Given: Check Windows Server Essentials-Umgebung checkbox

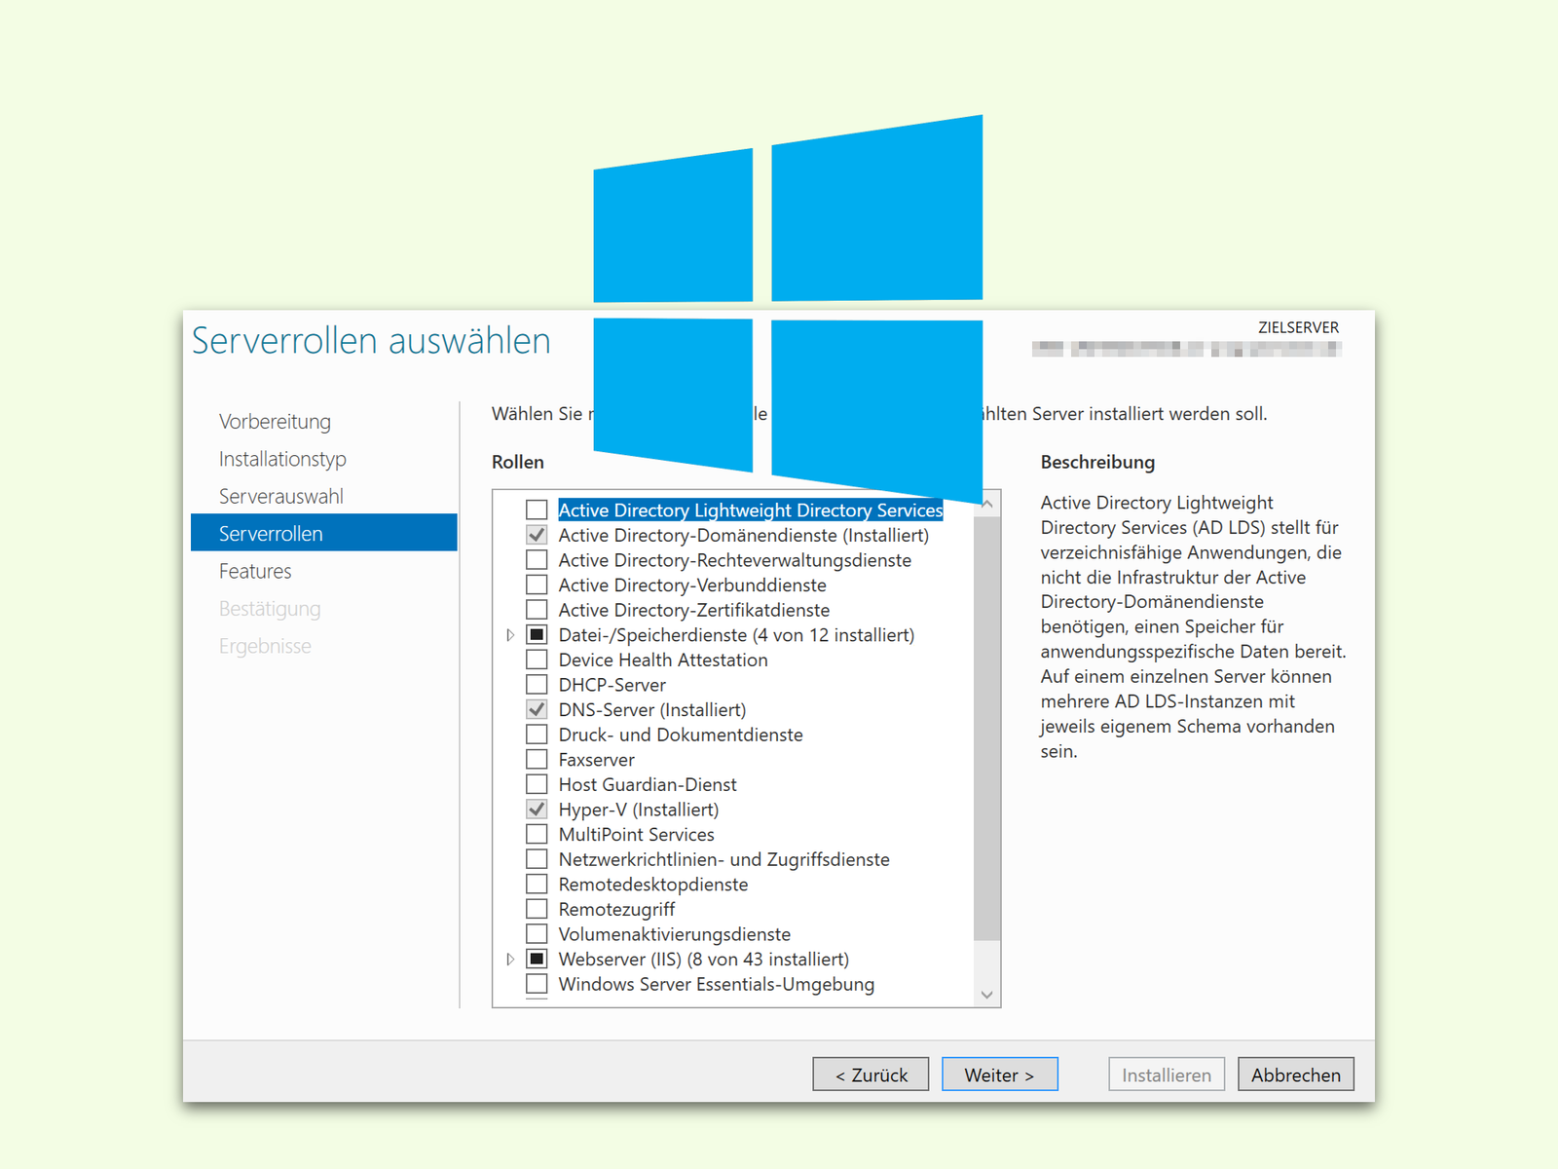Looking at the screenshot, I should [537, 984].
